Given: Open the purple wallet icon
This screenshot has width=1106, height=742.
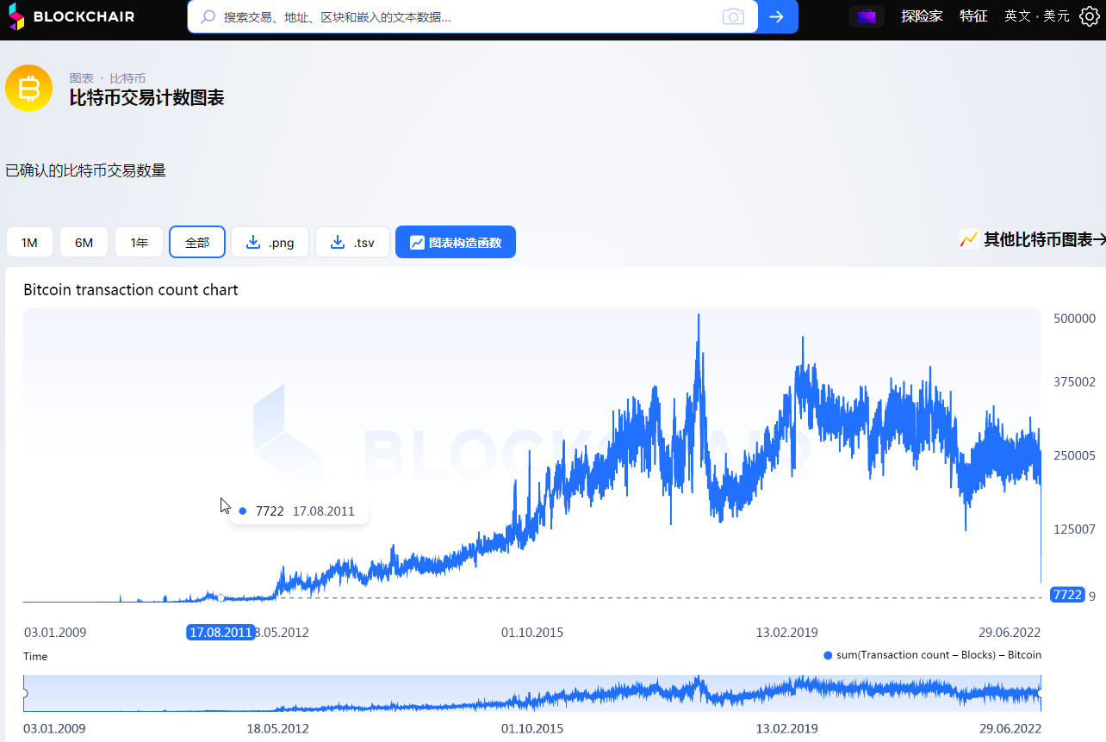Looking at the screenshot, I should (x=866, y=16).
